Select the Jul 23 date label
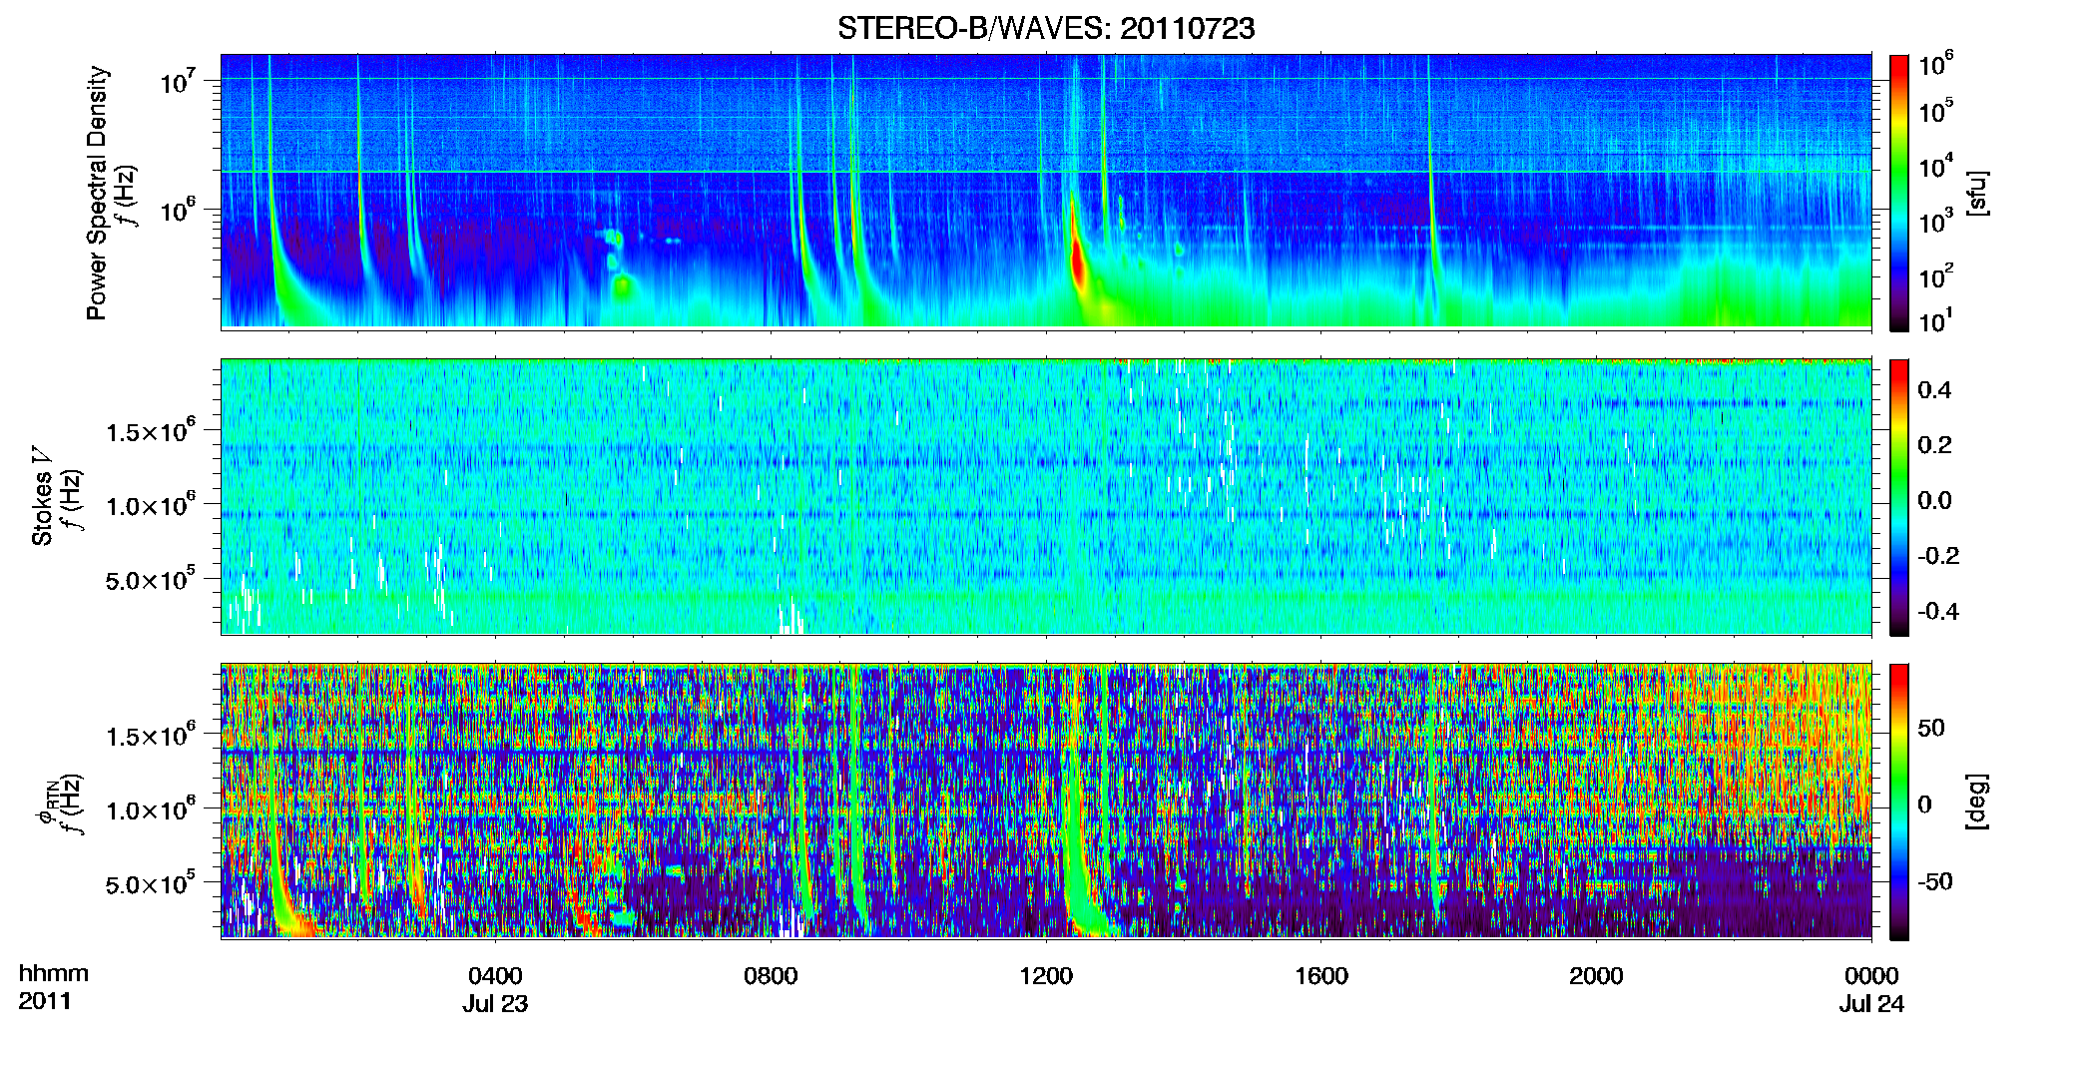The width and height of the screenshot is (2092, 1078). click(495, 1004)
